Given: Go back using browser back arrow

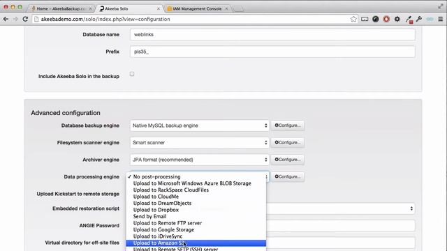Looking at the screenshot, I should pyautogui.click(x=6, y=19).
